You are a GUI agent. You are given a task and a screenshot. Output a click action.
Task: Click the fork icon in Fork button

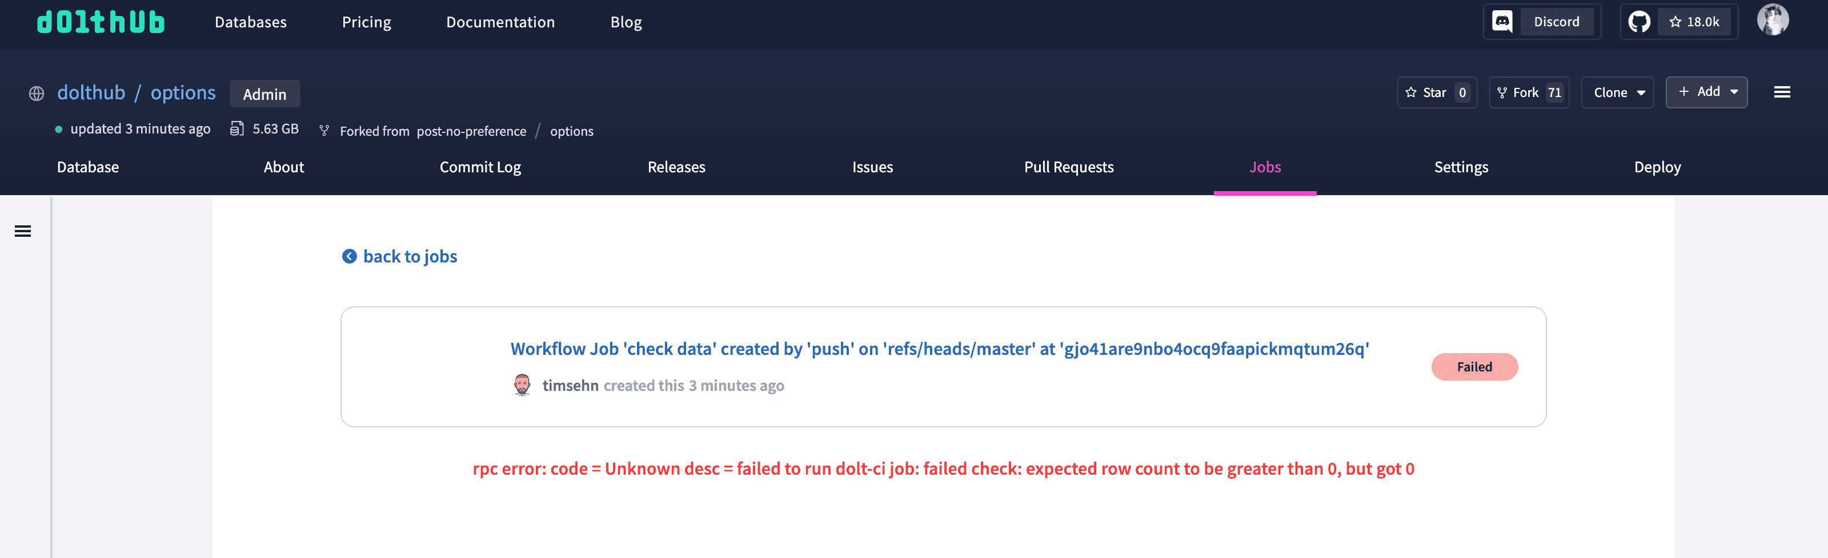(1502, 92)
